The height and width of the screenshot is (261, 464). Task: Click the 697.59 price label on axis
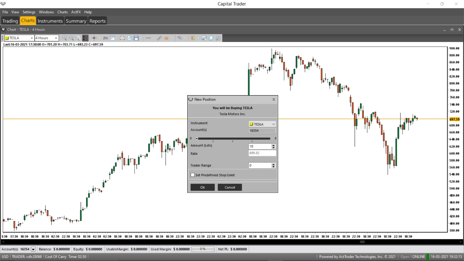click(454, 119)
